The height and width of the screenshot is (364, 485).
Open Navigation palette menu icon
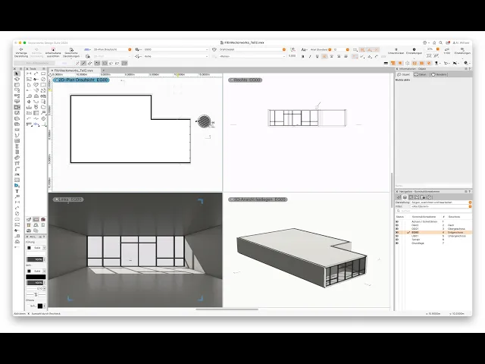[466, 192]
